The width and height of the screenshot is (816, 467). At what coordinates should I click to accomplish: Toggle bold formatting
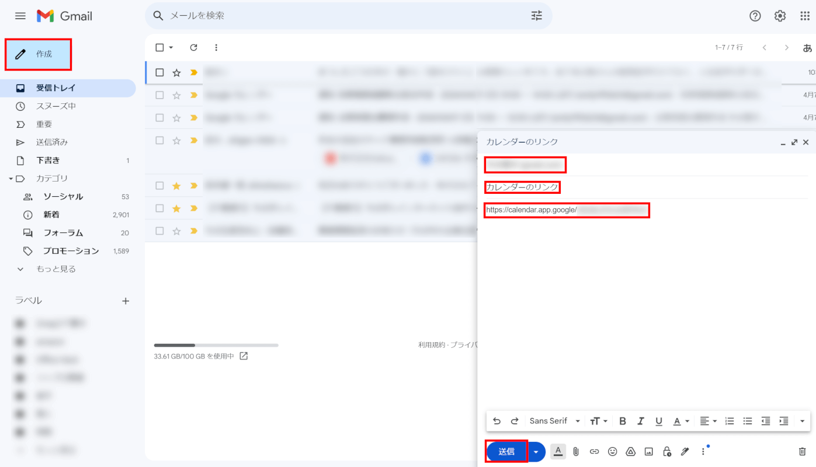(623, 421)
